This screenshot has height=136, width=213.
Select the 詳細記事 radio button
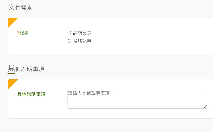click(x=69, y=33)
